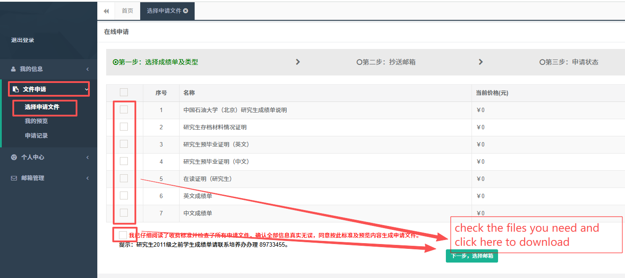Click the person icon beside 我的信息
The height and width of the screenshot is (278, 625).
click(x=13, y=69)
